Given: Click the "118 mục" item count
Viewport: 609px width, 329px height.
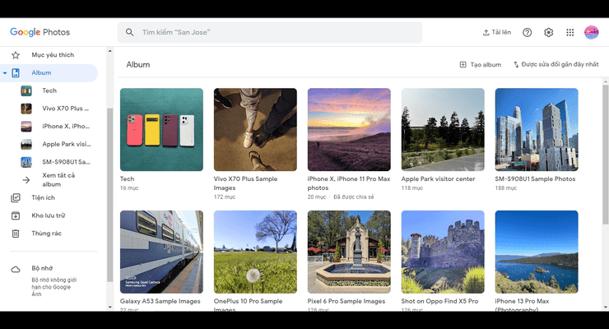Looking at the screenshot, I should pos(412,188).
